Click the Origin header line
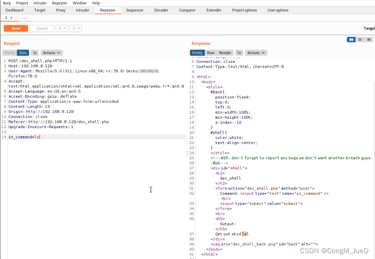Viewport: 375px width, 259px height. [x=41, y=111]
